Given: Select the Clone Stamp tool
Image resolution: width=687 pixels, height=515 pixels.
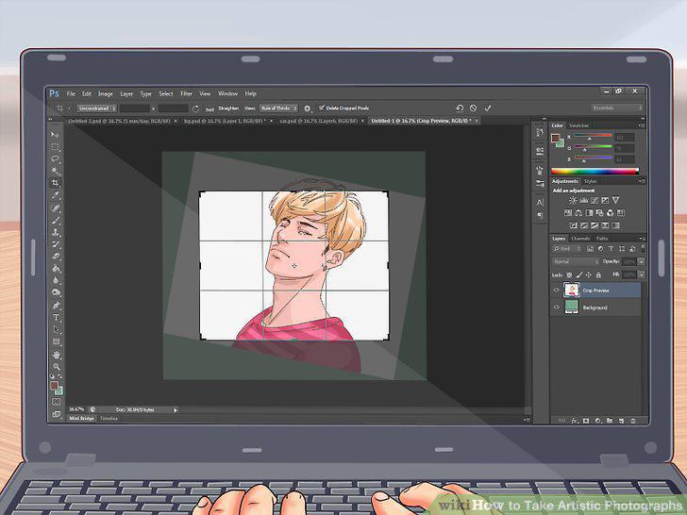Looking at the screenshot, I should tap(56, 233).
